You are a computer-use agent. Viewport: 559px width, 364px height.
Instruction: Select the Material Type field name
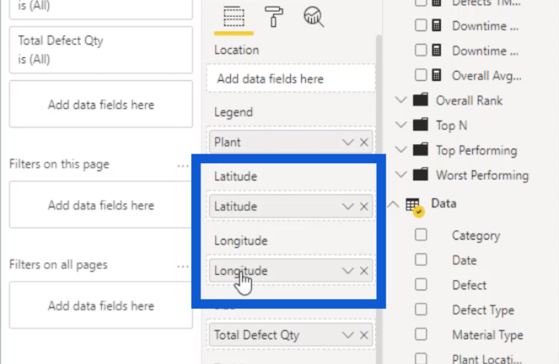488,335
